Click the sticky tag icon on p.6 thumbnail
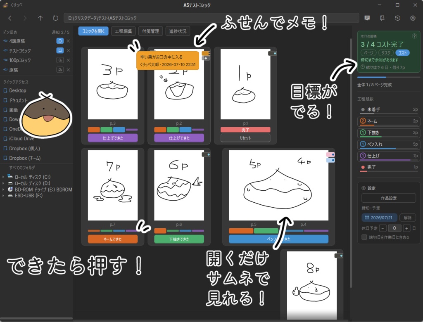423x322 pixels. pos(206,154)
